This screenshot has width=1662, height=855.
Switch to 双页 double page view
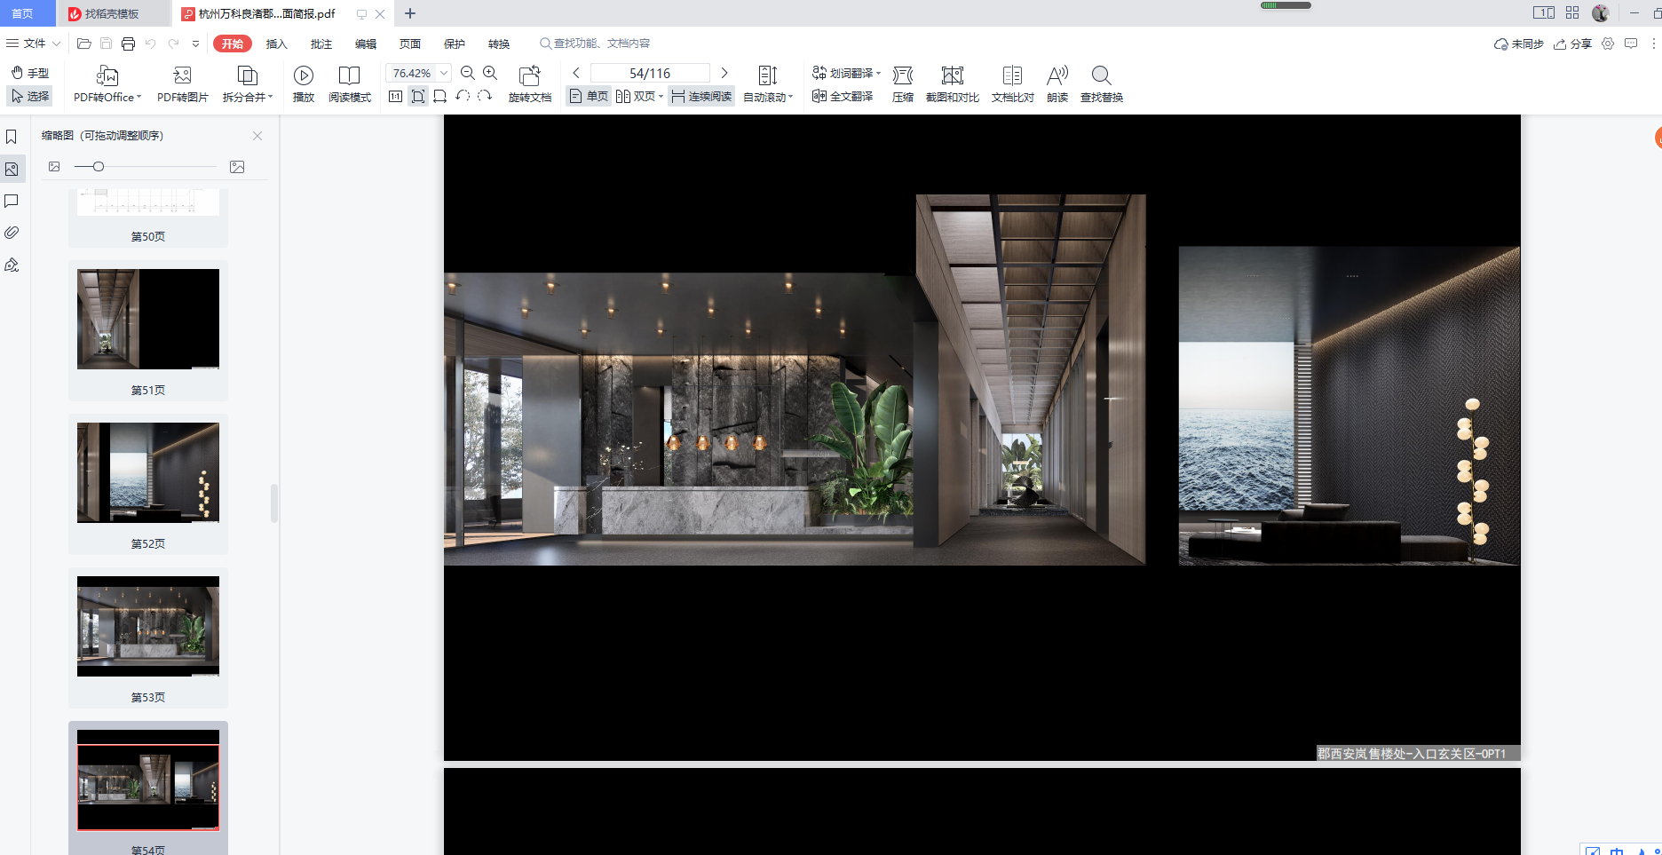639,96
